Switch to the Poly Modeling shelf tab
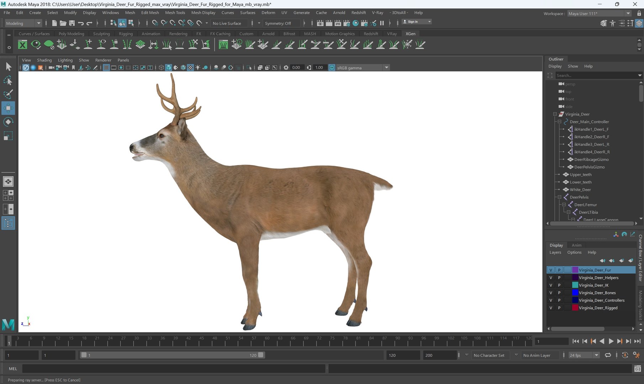 pyautogui.click(x=71, y=34)
